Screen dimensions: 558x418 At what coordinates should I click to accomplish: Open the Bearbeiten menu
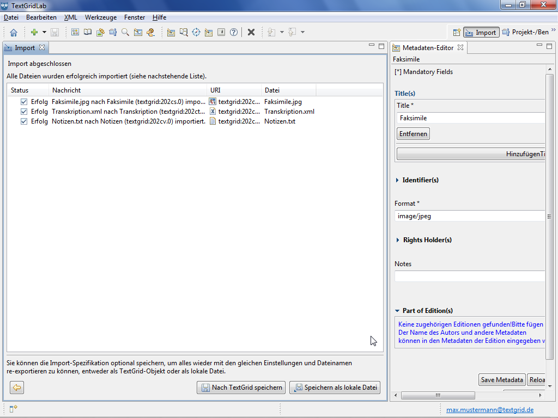[x=41, y=17]
